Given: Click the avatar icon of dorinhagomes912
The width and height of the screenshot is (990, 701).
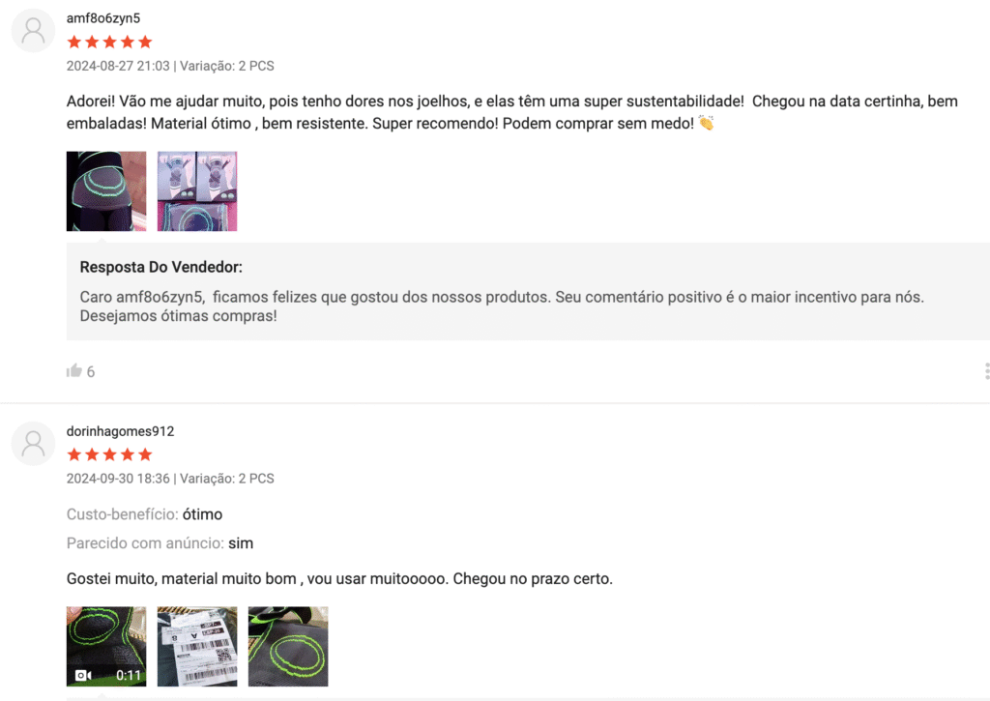Looking at the screenshot, I should 34,444.
